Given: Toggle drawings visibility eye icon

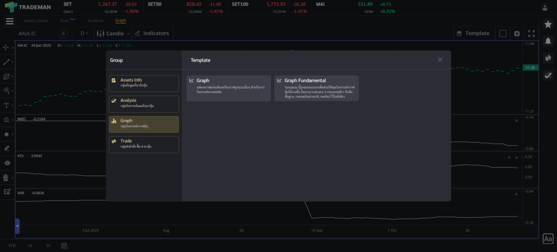Looking at the screenshot, I should point(7,163).
